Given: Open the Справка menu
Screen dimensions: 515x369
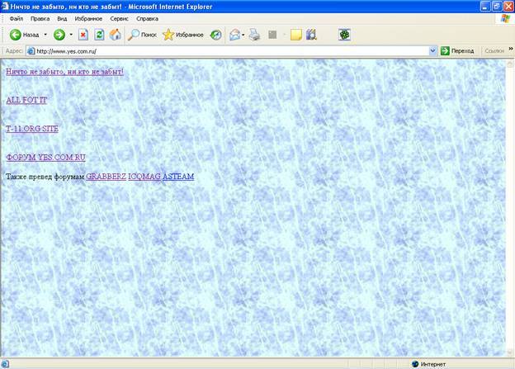Looking at the screenshot, I should click(147, 18).
